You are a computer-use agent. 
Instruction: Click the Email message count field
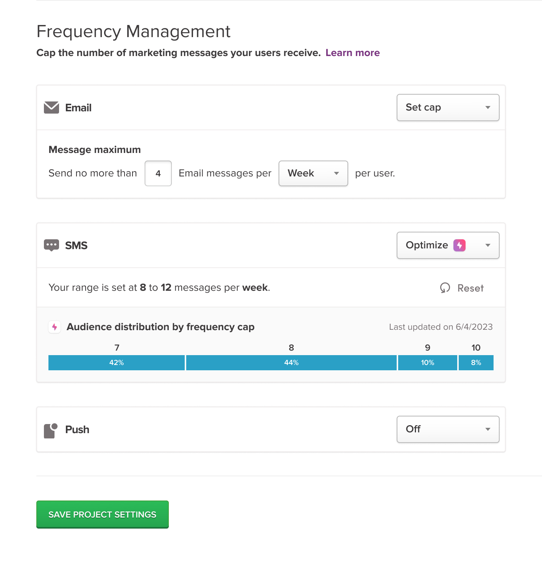[x=158, y=173]
